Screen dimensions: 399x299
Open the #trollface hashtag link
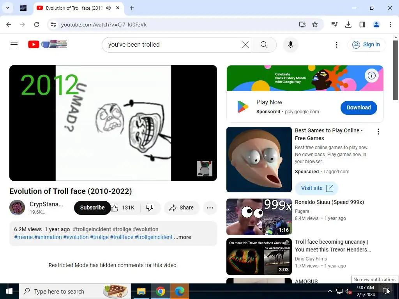pos(122,237)
